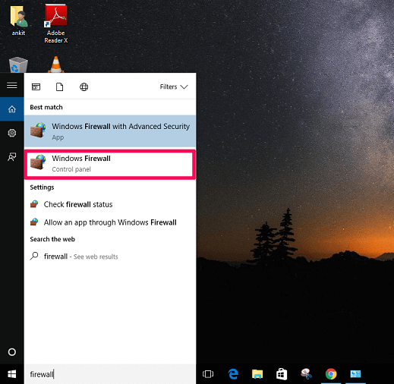Open Task View on the taskbar
Viewport: 394px width, 384px height.
pyautogui.click(x=208, y=374)
